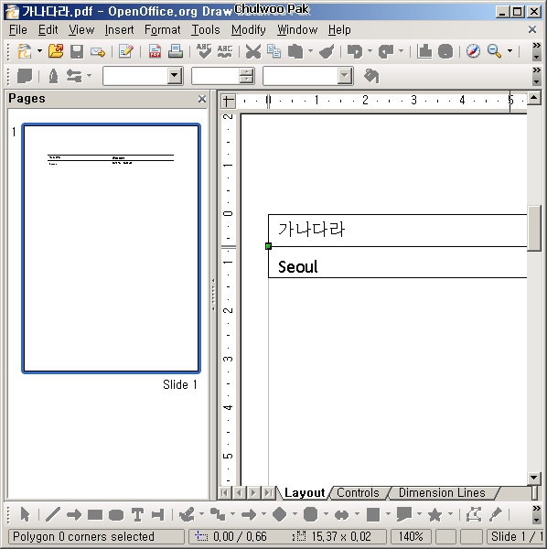Save the document with the floppy icon
The width and height of the screenshot is (547, 549).
[x=77, y=51]
